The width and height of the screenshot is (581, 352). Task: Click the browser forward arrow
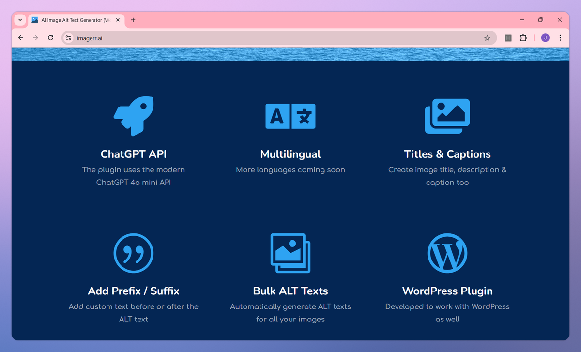click(35, 38)
